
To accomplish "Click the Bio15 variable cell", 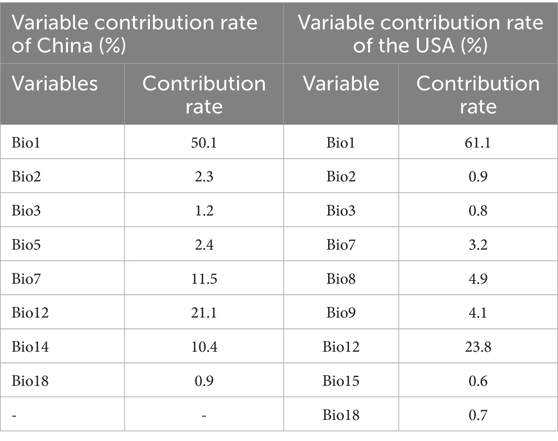I will tap(341, 381).
